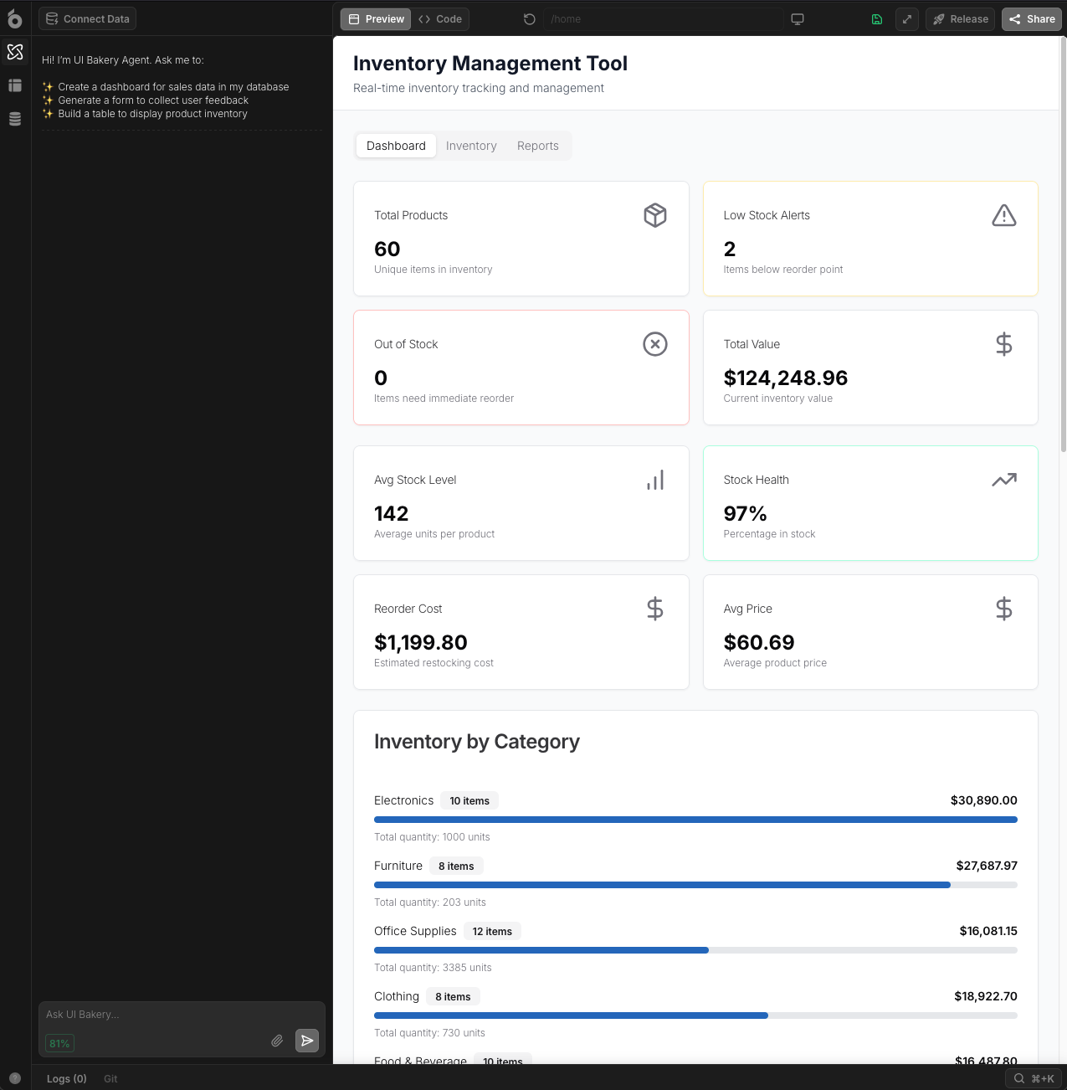This screenshot has height=1090, width=1067.
Task: Send the message to UI Bakery agent
Action: pyautogui.click(x=307, y=1041)
